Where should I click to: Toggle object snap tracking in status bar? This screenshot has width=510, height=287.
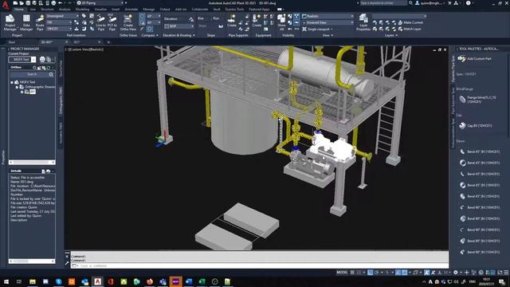point(398,273)
